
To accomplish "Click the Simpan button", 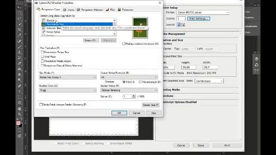I will pyautogui.click(x=91, y=40).
